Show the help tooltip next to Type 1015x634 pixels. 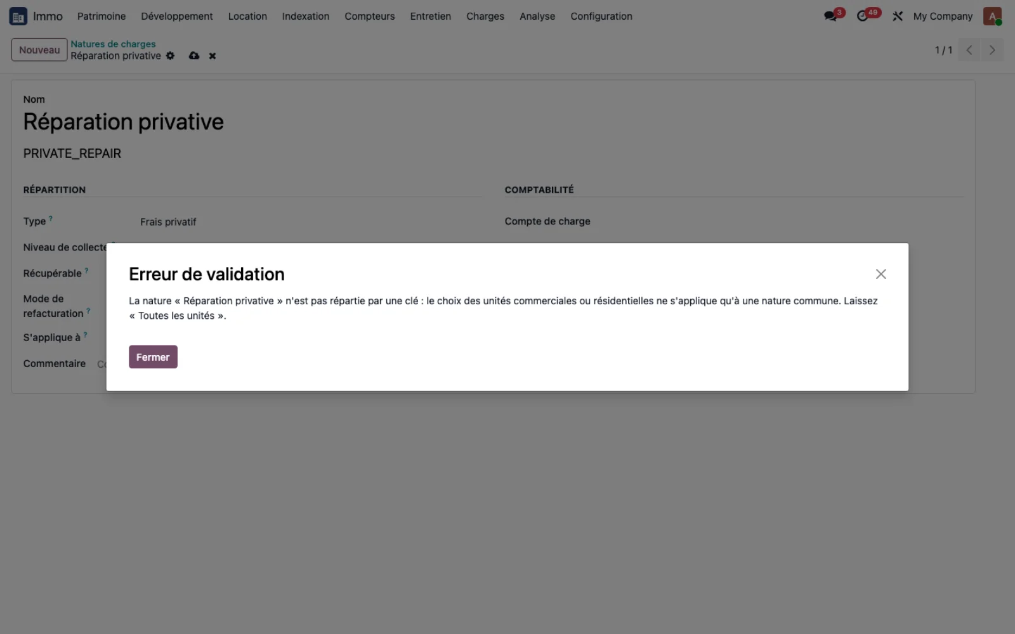51,219
